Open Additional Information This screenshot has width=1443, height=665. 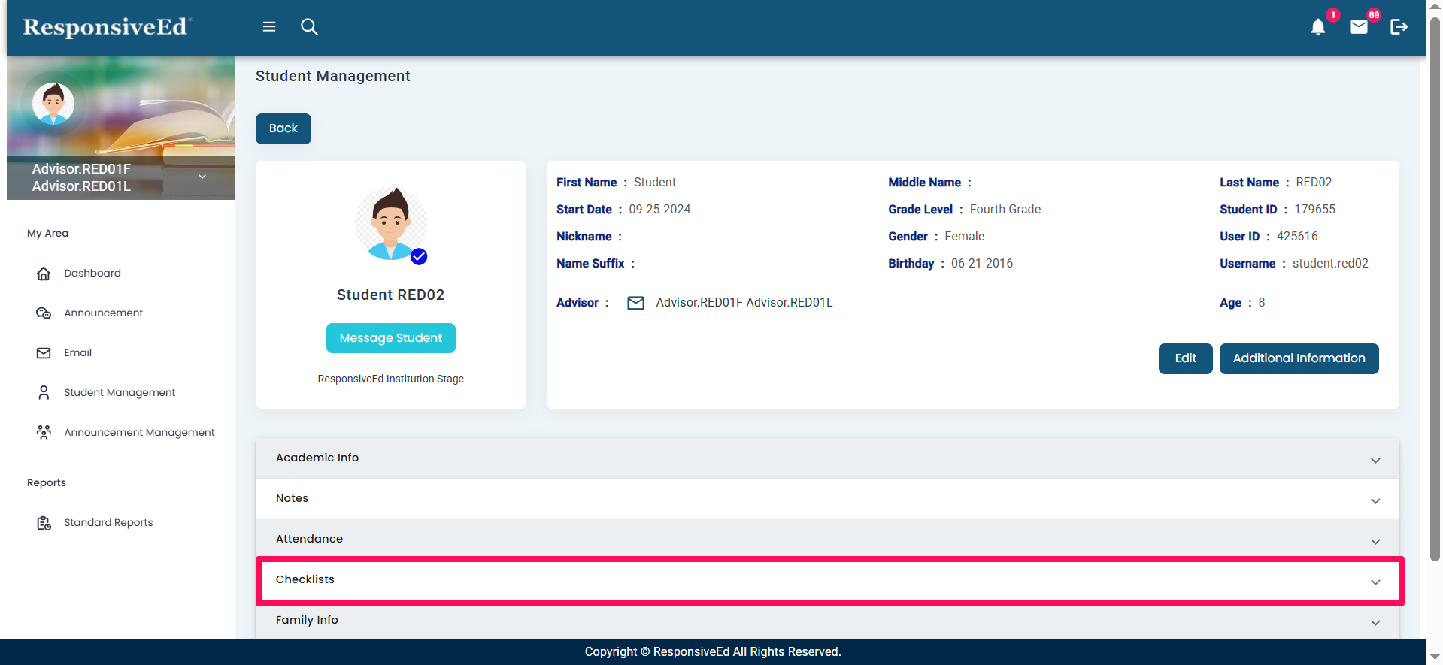click(1299, 358)
